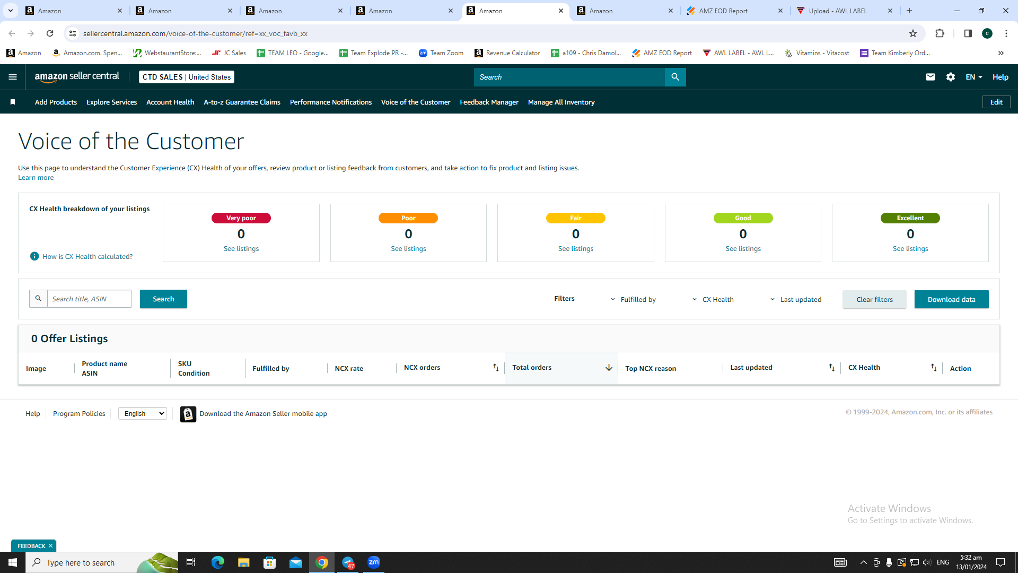Screen dimensions: 1018x573
Task: Open Account Health menu item
Action: [x=170, y=102]
